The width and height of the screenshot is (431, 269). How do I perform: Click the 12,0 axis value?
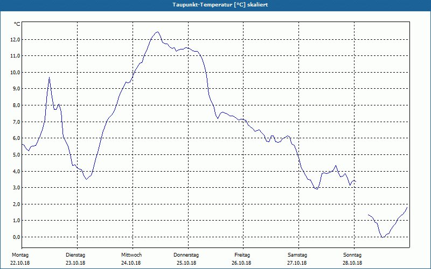point(15,39)
